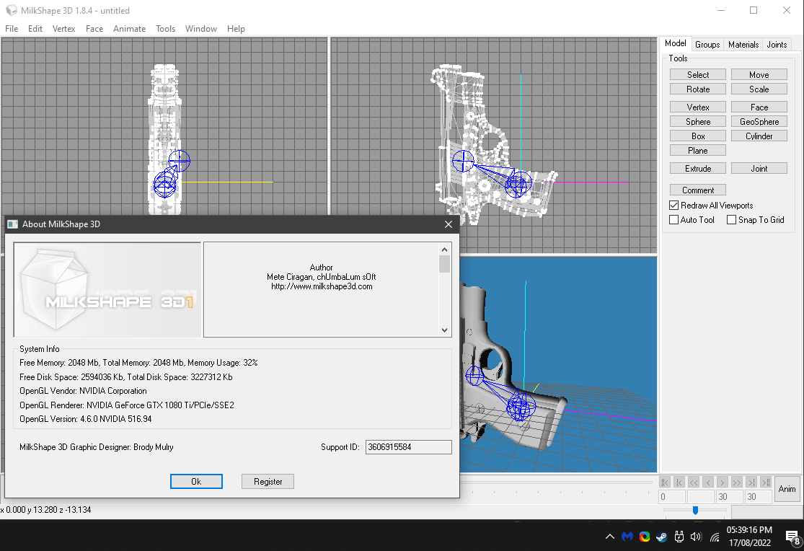Open the Wi-Fi network tray icon
The height and width of the screenshot is (551, 804).
(x=715, y=537)
